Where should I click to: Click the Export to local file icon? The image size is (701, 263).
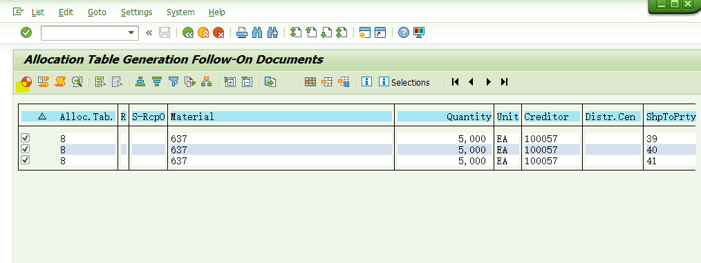[x=270, y=81]
